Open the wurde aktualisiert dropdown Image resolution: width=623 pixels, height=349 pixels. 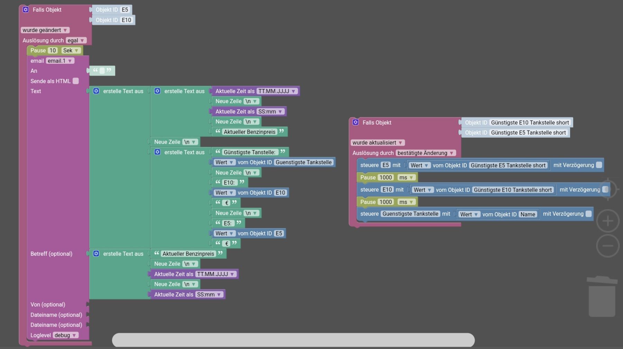pyautogui.click(x=378, y=143)
